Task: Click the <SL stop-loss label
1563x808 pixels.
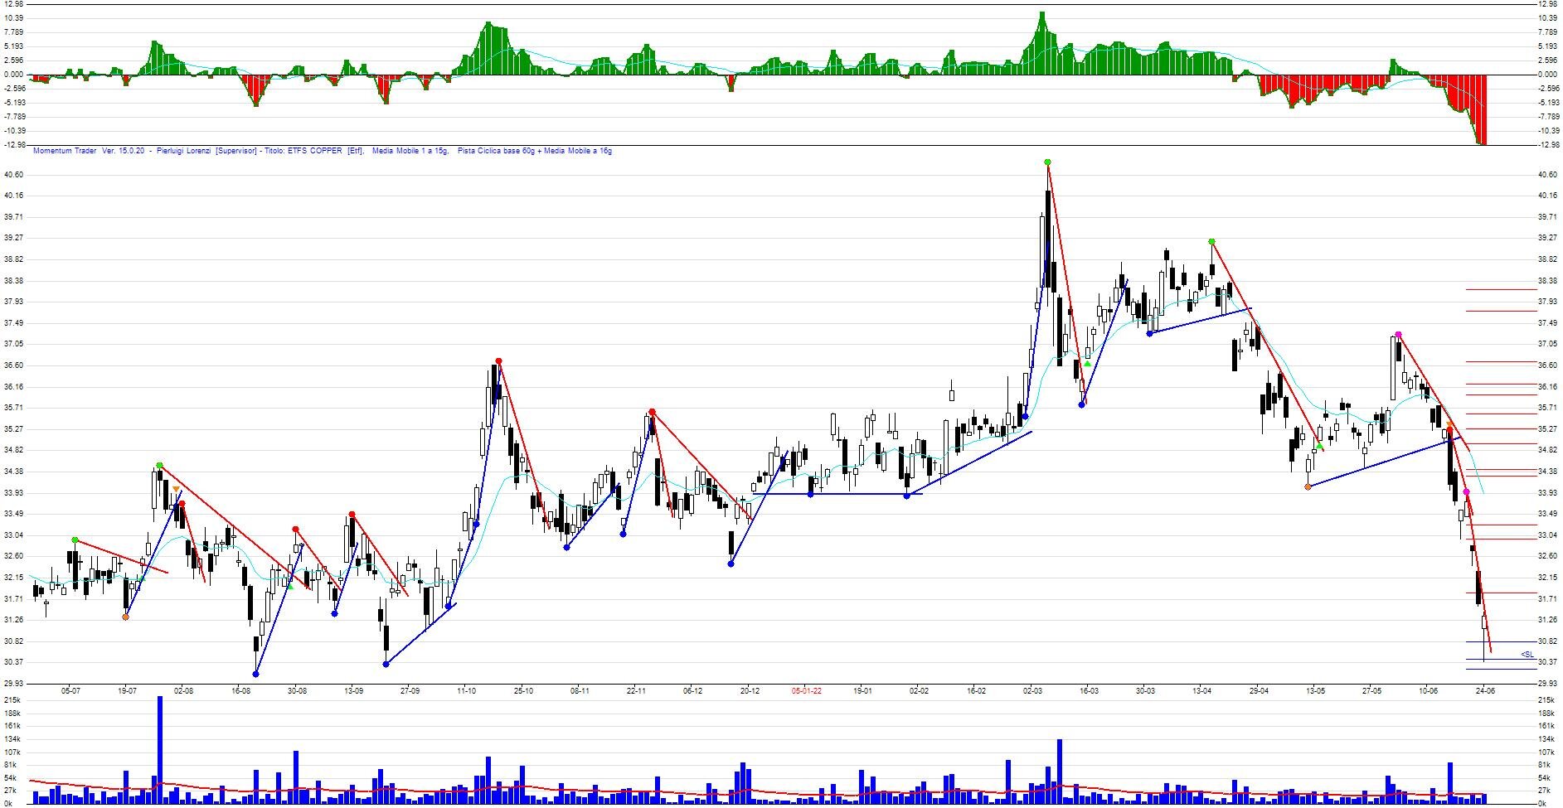Action: tap(1527, 655)
